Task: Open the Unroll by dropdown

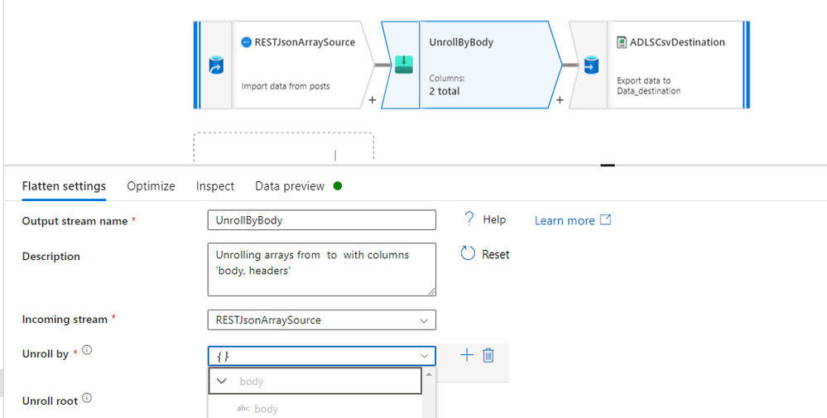Action: click(x=321, y=356)
